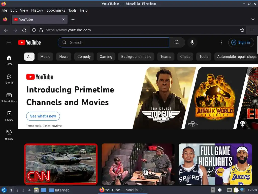The width and height of the screenshot is (258, 194).
Task: Click the YouTube search input field
Action: click(113, 42)
